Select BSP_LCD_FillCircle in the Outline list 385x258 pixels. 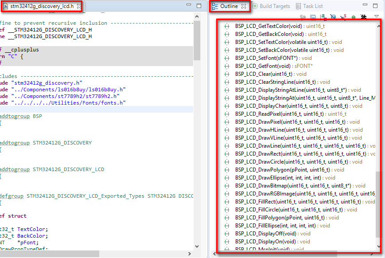pyautogui.click(x=296, y=210)
